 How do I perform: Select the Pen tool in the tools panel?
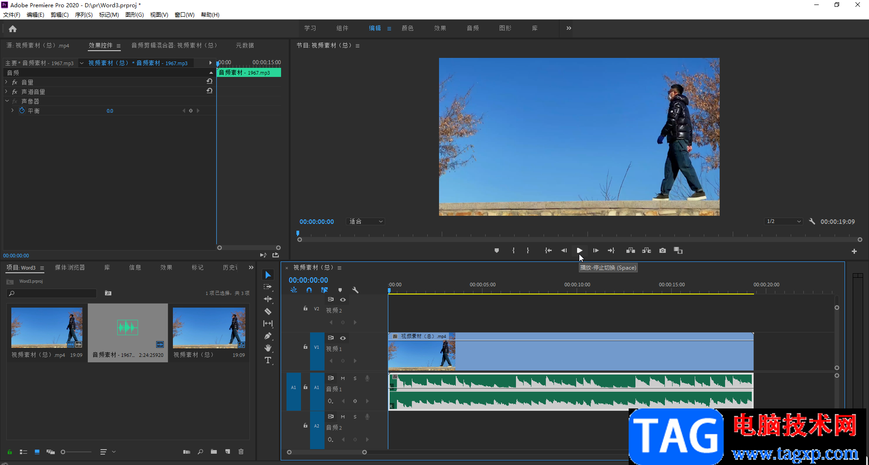pos(268,336)
